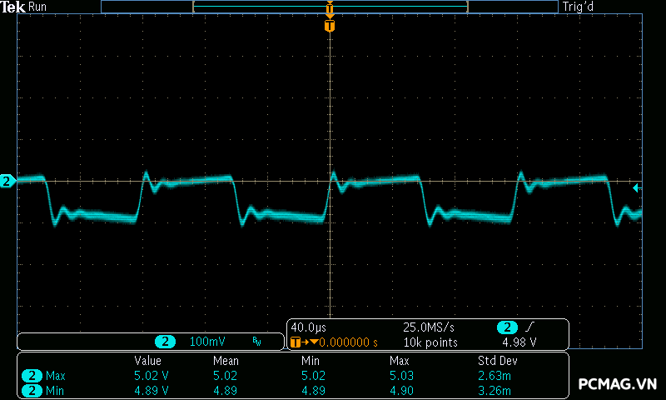The height and width of the screenshot is (400, 666).
Task: Click the bandwidth limit Bw icon
Action: tap(256, 342)
